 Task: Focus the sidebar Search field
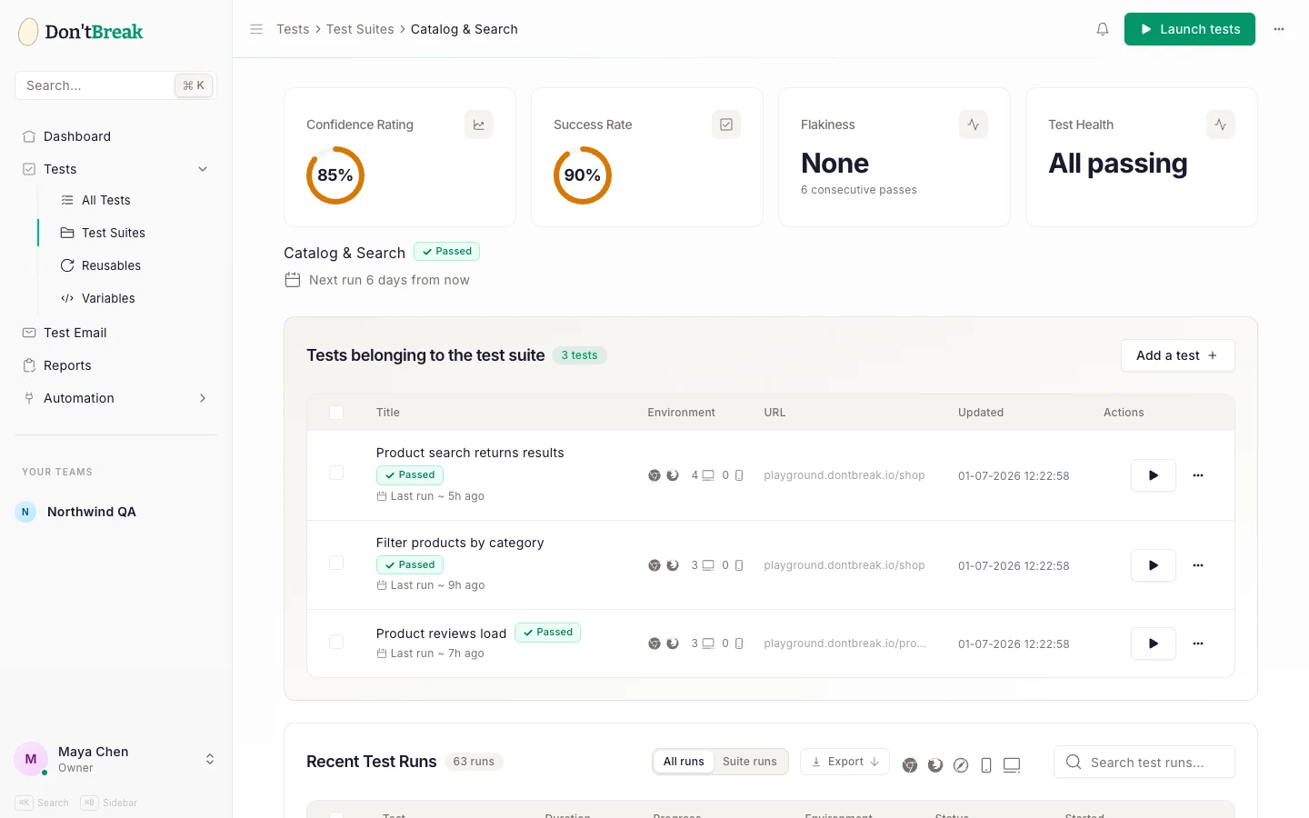click(x=115, y=85)
